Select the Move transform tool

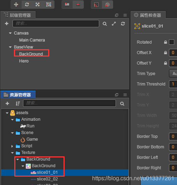click(16, 5)
